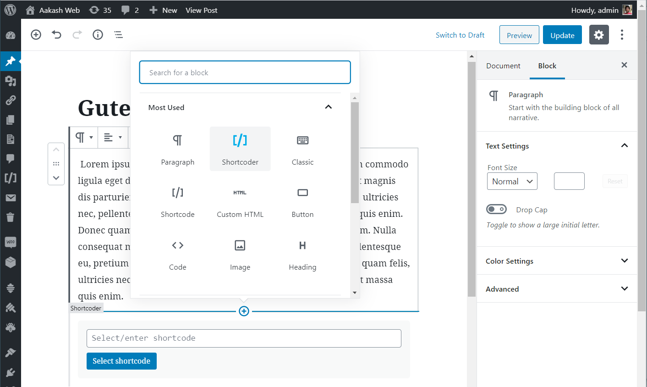Open the New content menu
The image size is (647, 387).
pos(163,10)
